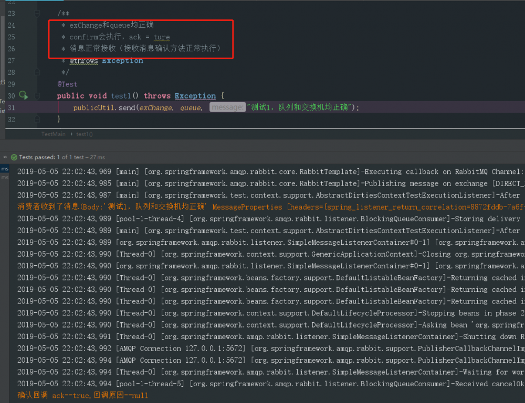
Task: Click the test1 method name in the declaration
Action: pos(121,96)
